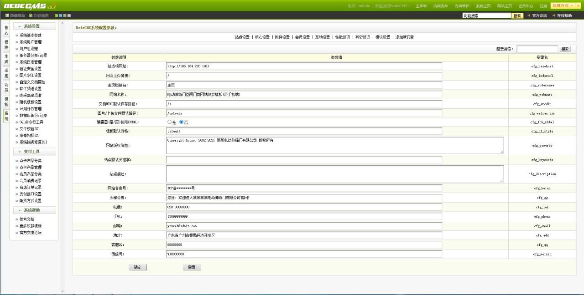Image resolution: width=584 pixels, height=295 pixels.
Task: Switch to the 系统 vertical tab
Action: coord(6,116)
